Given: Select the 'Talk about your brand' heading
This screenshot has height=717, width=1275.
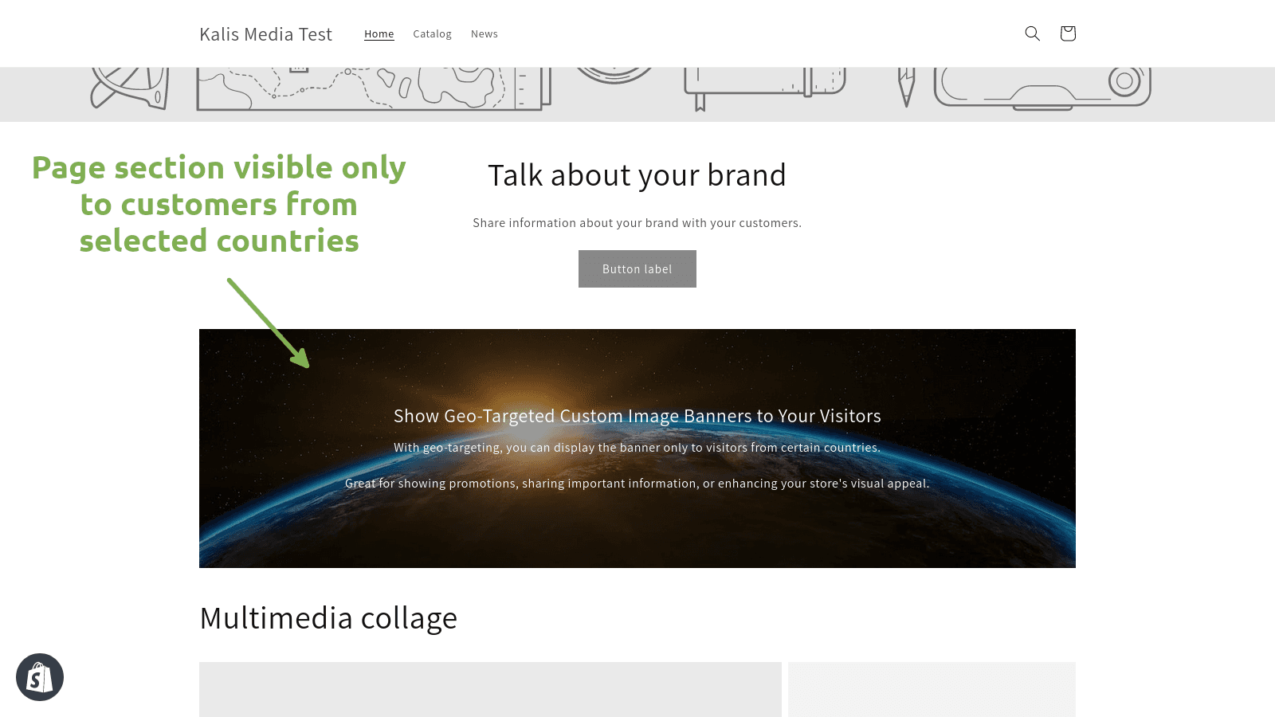Looking at the screenshot, I should 637,175.
